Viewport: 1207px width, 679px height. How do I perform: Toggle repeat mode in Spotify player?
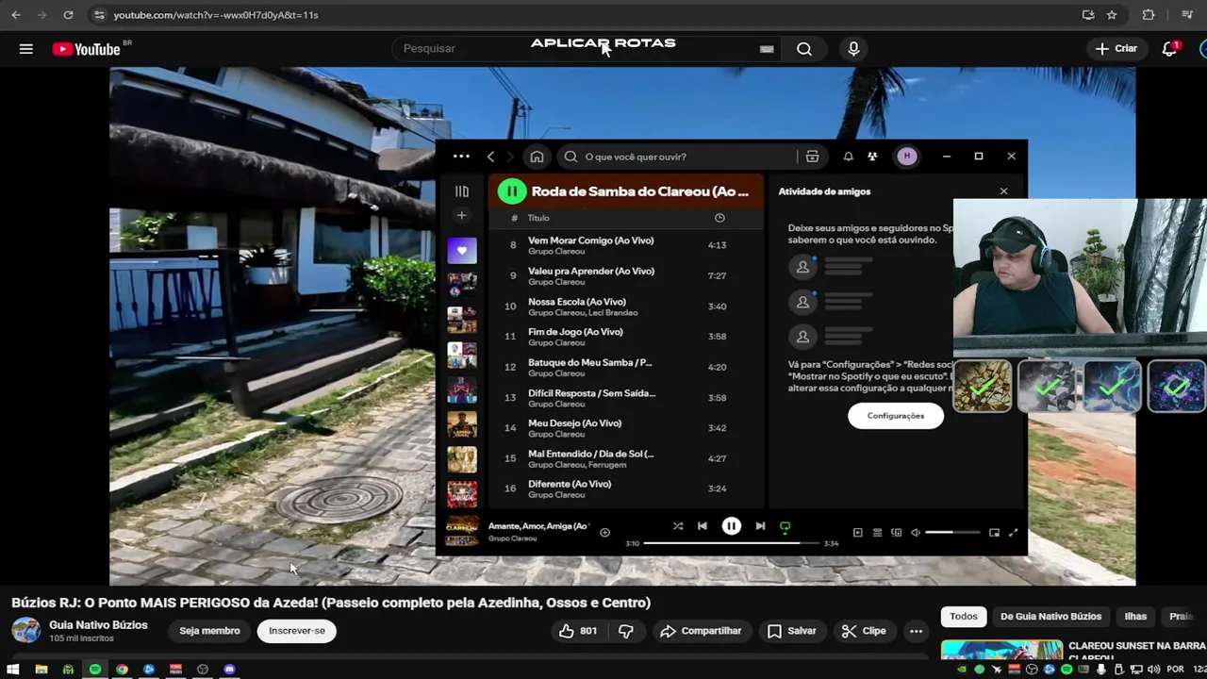coord(785,527)
